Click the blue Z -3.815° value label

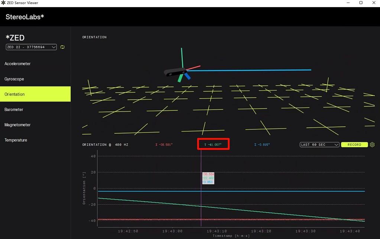262,144
